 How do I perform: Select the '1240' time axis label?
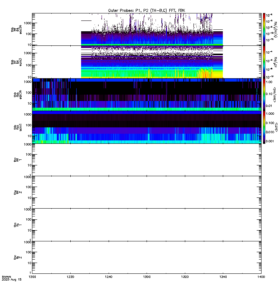109,277
